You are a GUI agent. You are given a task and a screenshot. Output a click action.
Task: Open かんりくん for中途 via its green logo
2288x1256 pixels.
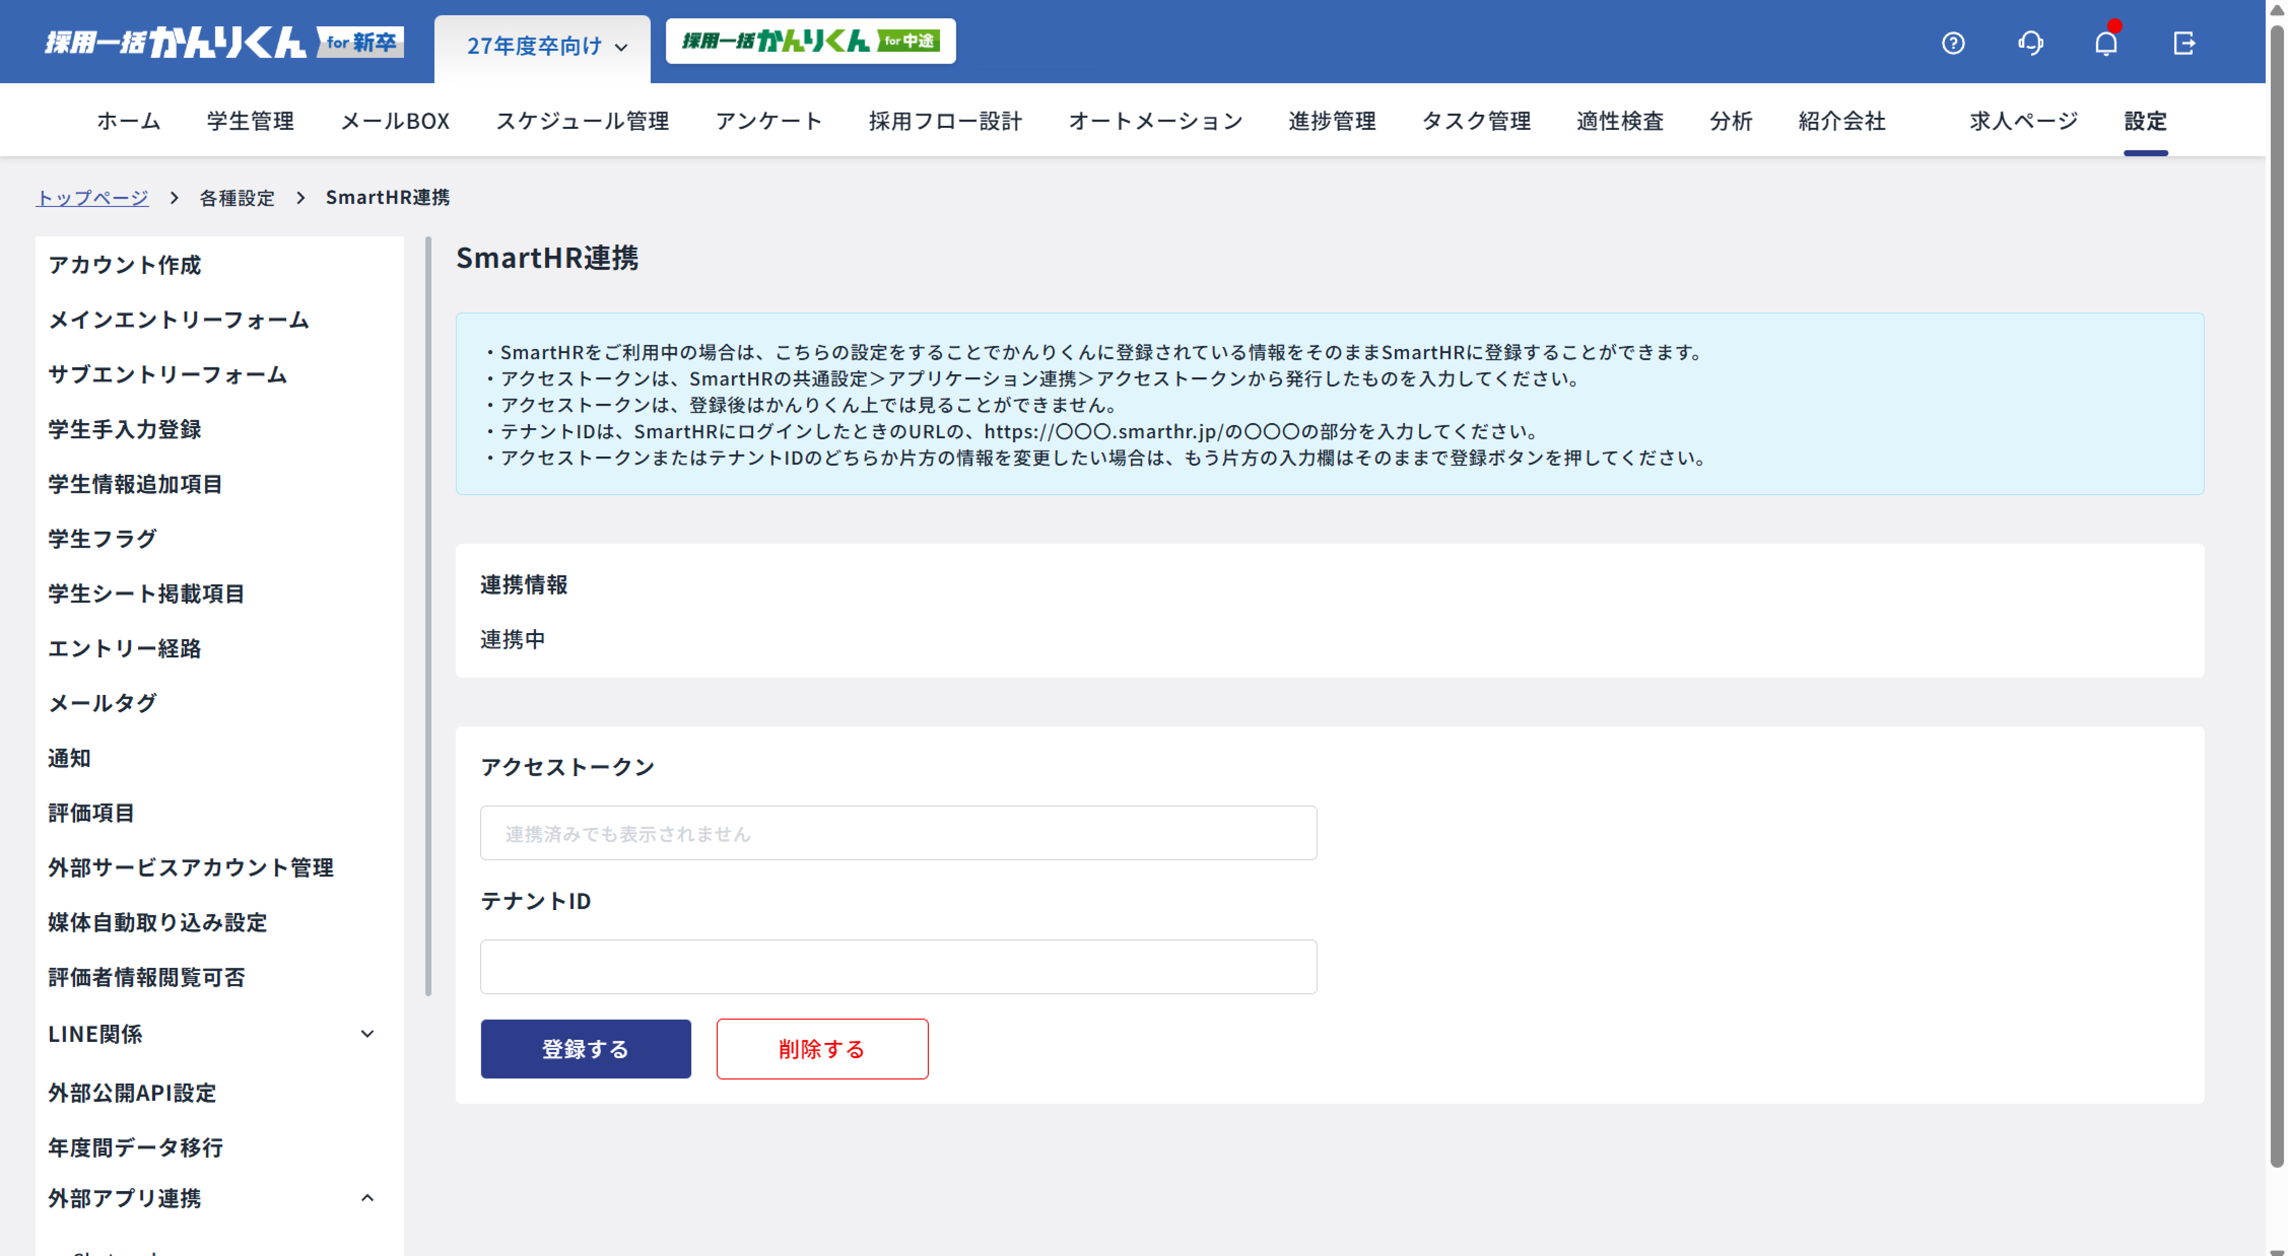tap(809, 41)
